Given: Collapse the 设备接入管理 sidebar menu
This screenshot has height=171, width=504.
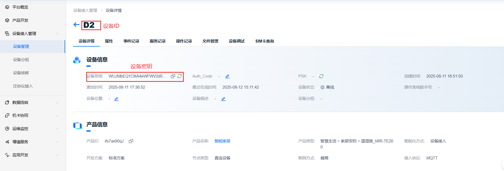Looking at the screenshot, I should pos(57,33).
